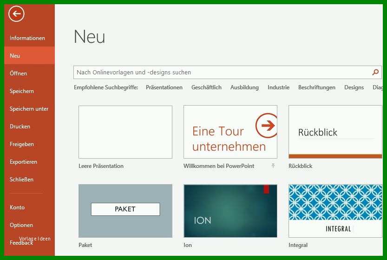Open the Leere Präsentation thumbnail
387x260 pixels.
[125, 132]
